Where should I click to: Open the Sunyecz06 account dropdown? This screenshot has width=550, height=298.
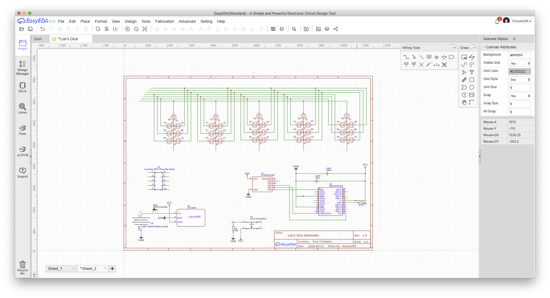pos(521,21)
